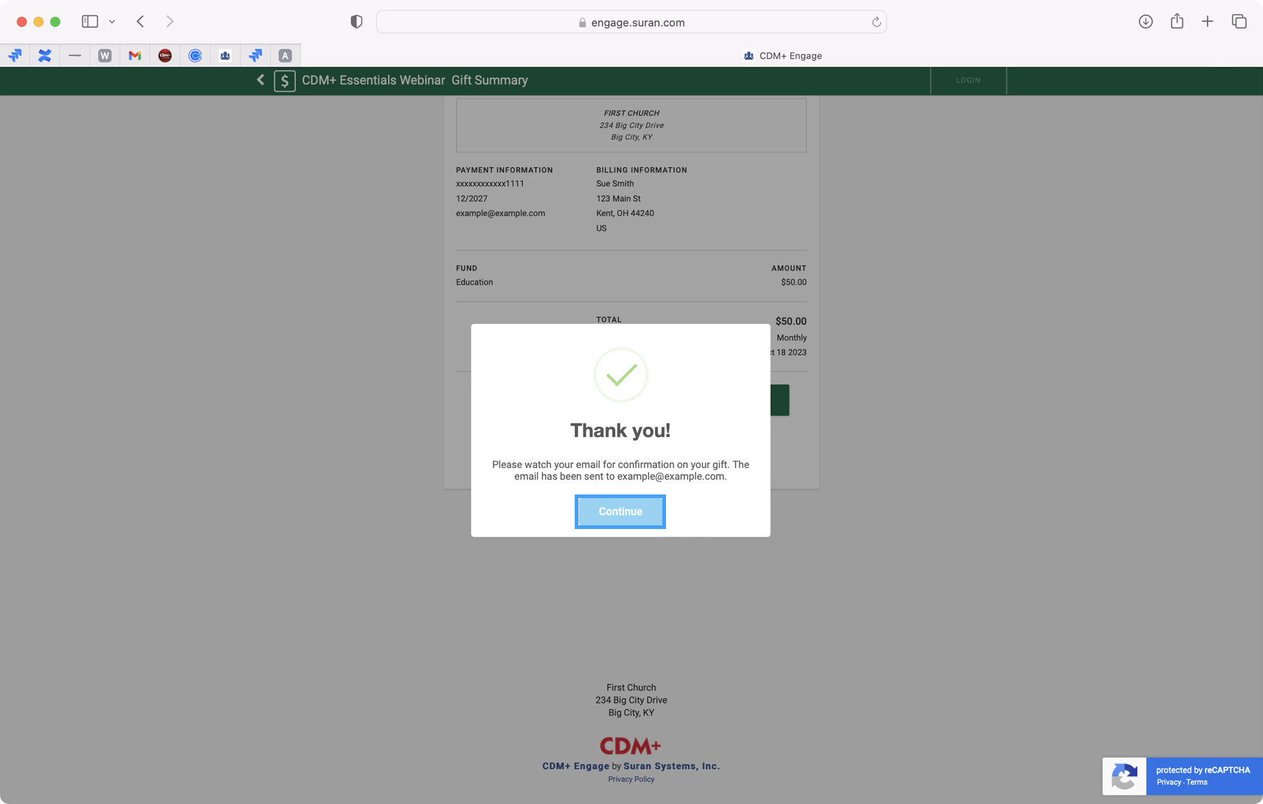Click the W pinned tab icon
The height and width of the screenshot is (804, 1263).
(x=105, y=55)
